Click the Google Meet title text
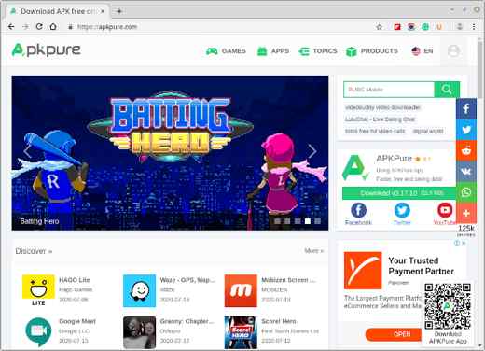The image size is (485, 351). [x=77, y=321]
